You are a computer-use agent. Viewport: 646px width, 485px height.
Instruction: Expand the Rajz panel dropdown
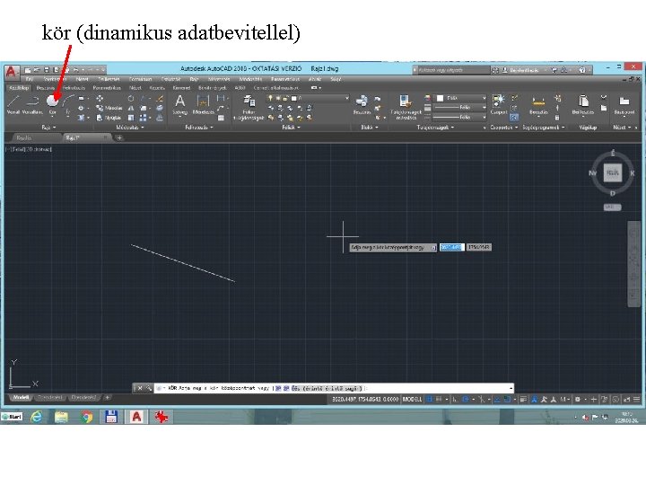click(49, 128)
